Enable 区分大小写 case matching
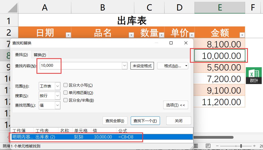 (x=65, y=85)
